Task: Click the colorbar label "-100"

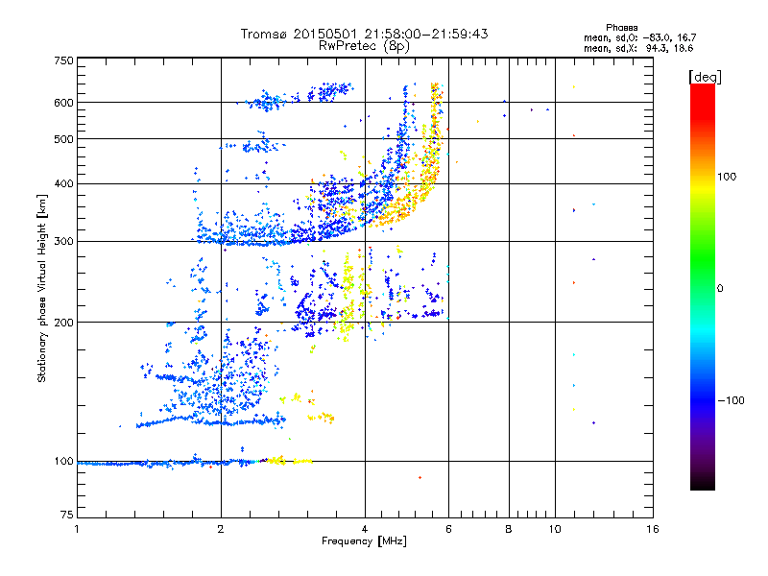Action: (x=732, y=400)
